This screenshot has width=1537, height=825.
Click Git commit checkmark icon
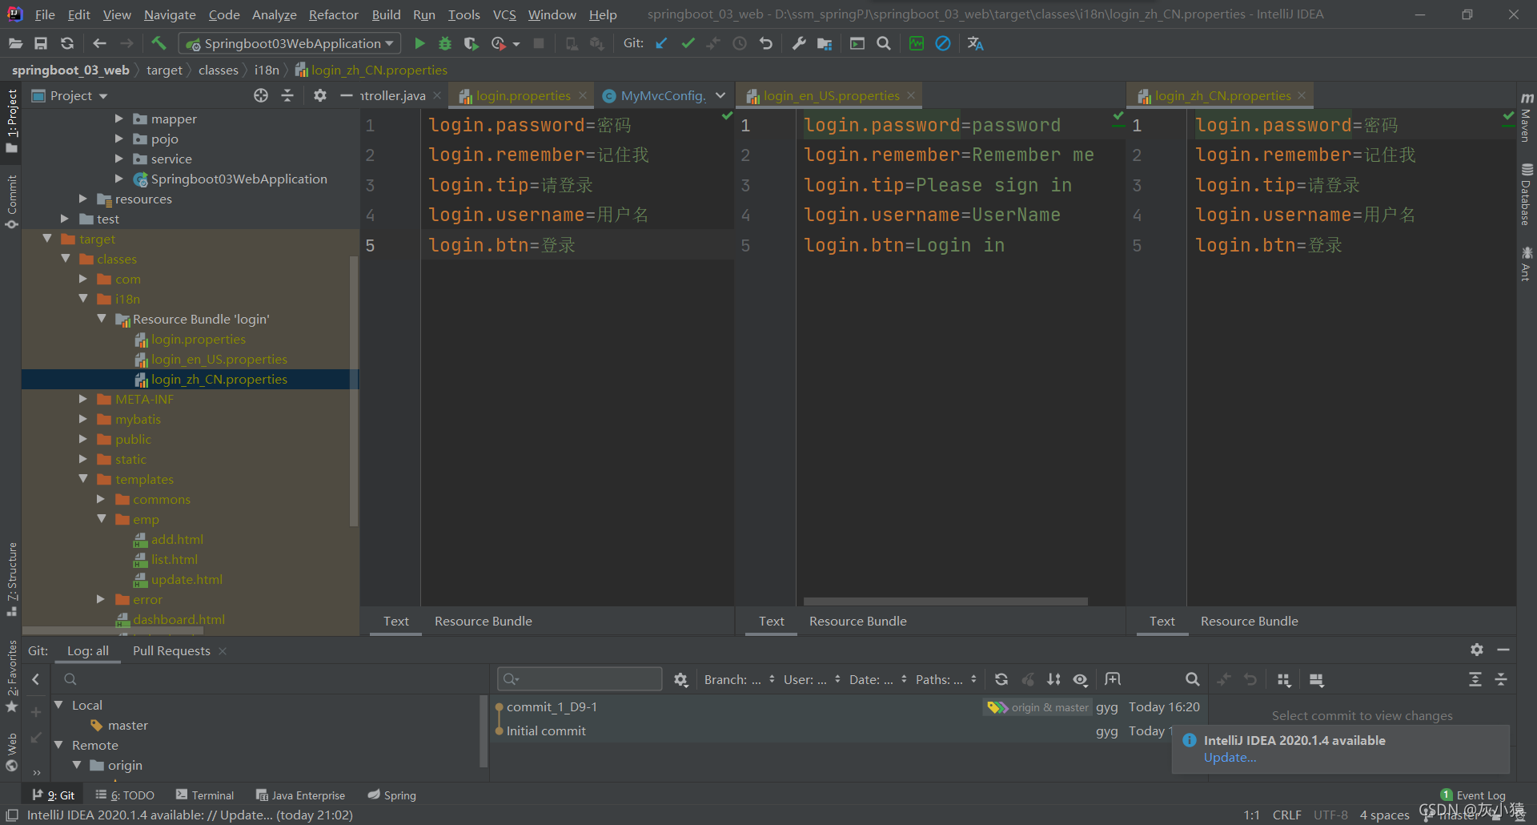click(688, 43)
